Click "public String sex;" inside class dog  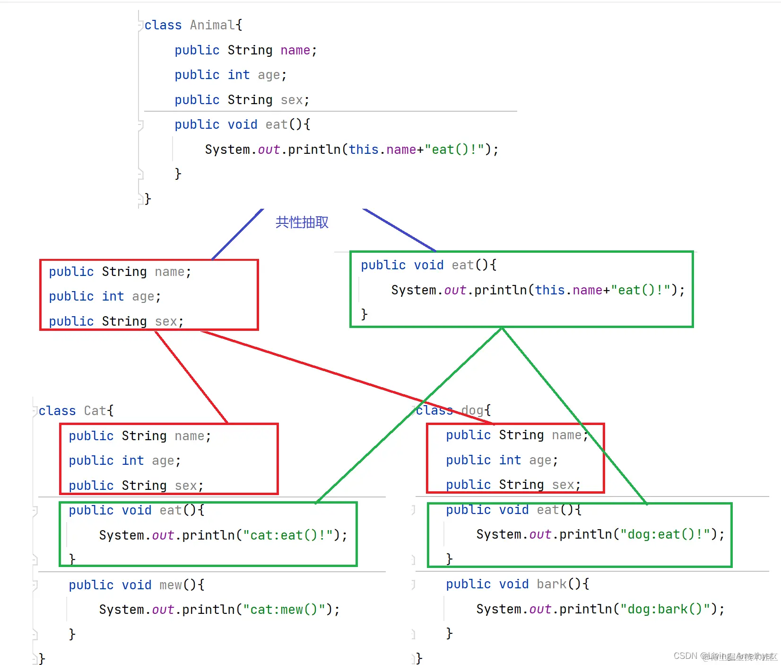[x=513, y=485]
